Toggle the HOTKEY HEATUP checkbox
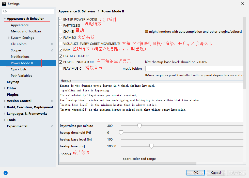 pos(60,56)
